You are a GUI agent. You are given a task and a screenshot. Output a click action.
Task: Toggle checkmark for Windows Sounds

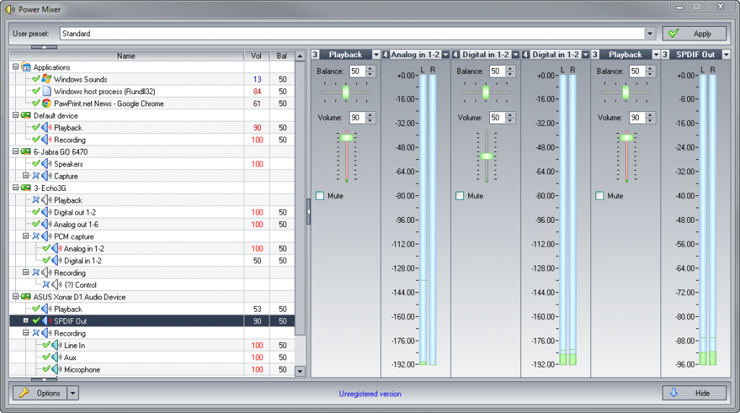coord(36,79)
